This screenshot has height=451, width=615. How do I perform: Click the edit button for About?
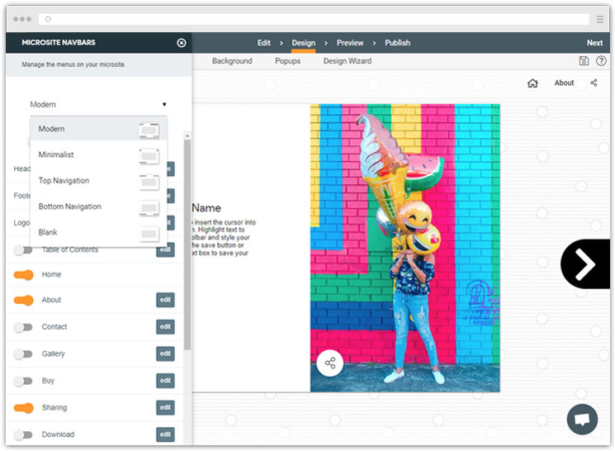(x=165, y=300)
